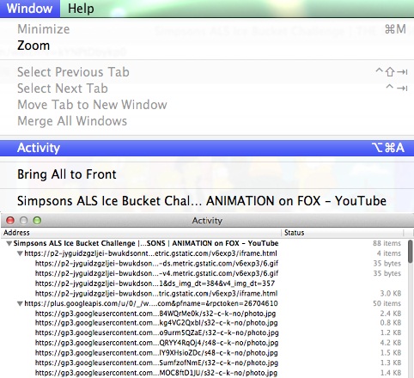Select the MOC8ftD1JU photo.jpg row
The width and height of the screenshot is (414, 378).
click(x=204, y=373)
